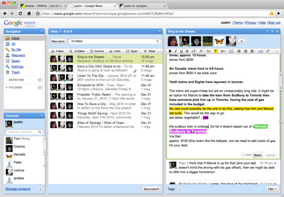
Task: Open the Files dropdown
Action: pyautogui.click(x=272, y=189)
